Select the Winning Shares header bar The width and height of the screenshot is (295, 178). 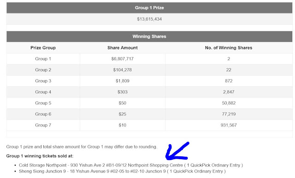click(149, 36)
